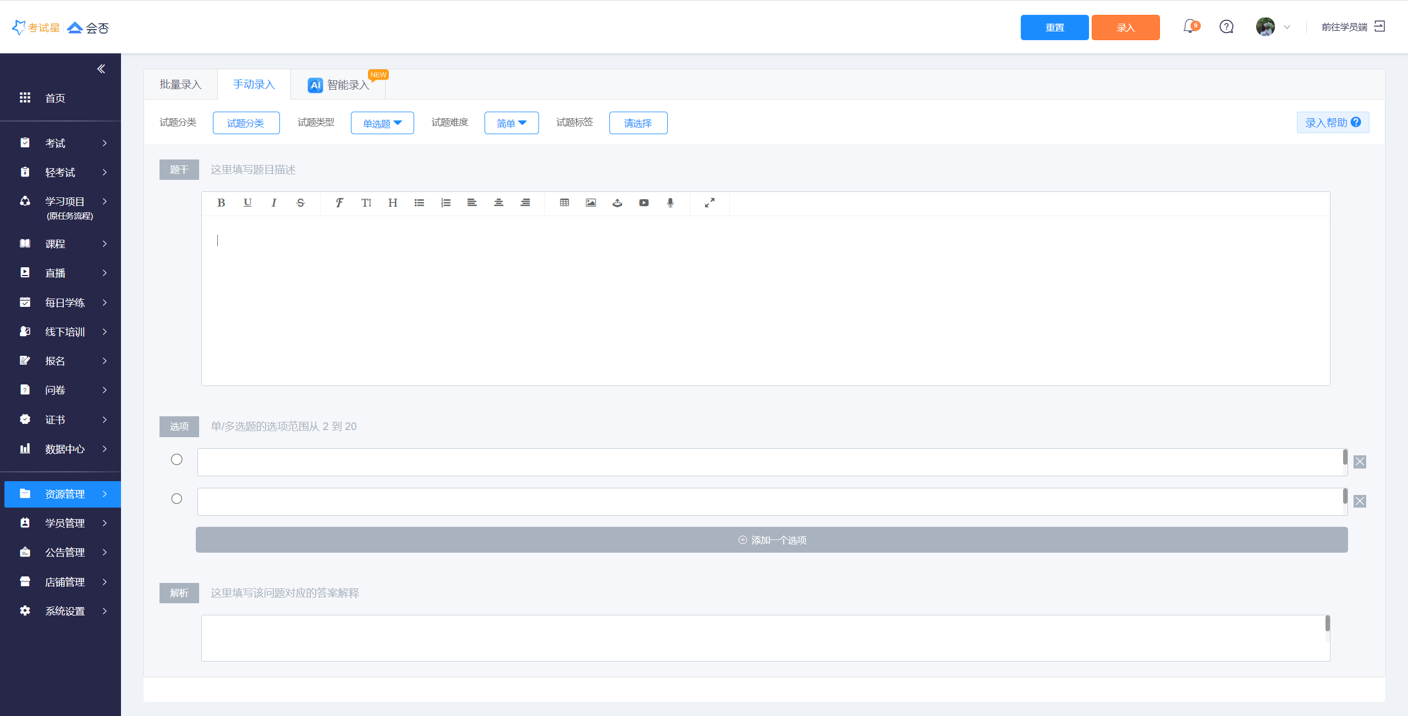The image size is (1408, 716).
Task: Open the notification bell
Action: coord(1190,26)
